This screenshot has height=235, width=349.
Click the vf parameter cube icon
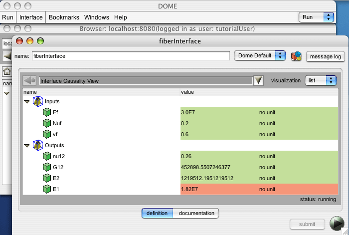pos(47,134)
